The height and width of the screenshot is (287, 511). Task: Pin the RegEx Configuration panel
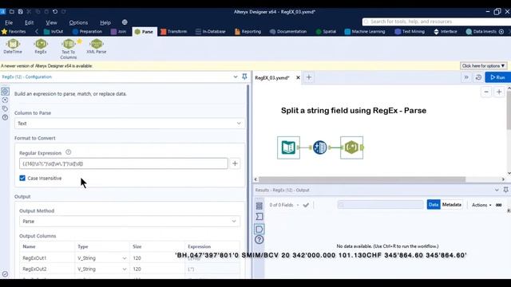(x=244, y=77)
